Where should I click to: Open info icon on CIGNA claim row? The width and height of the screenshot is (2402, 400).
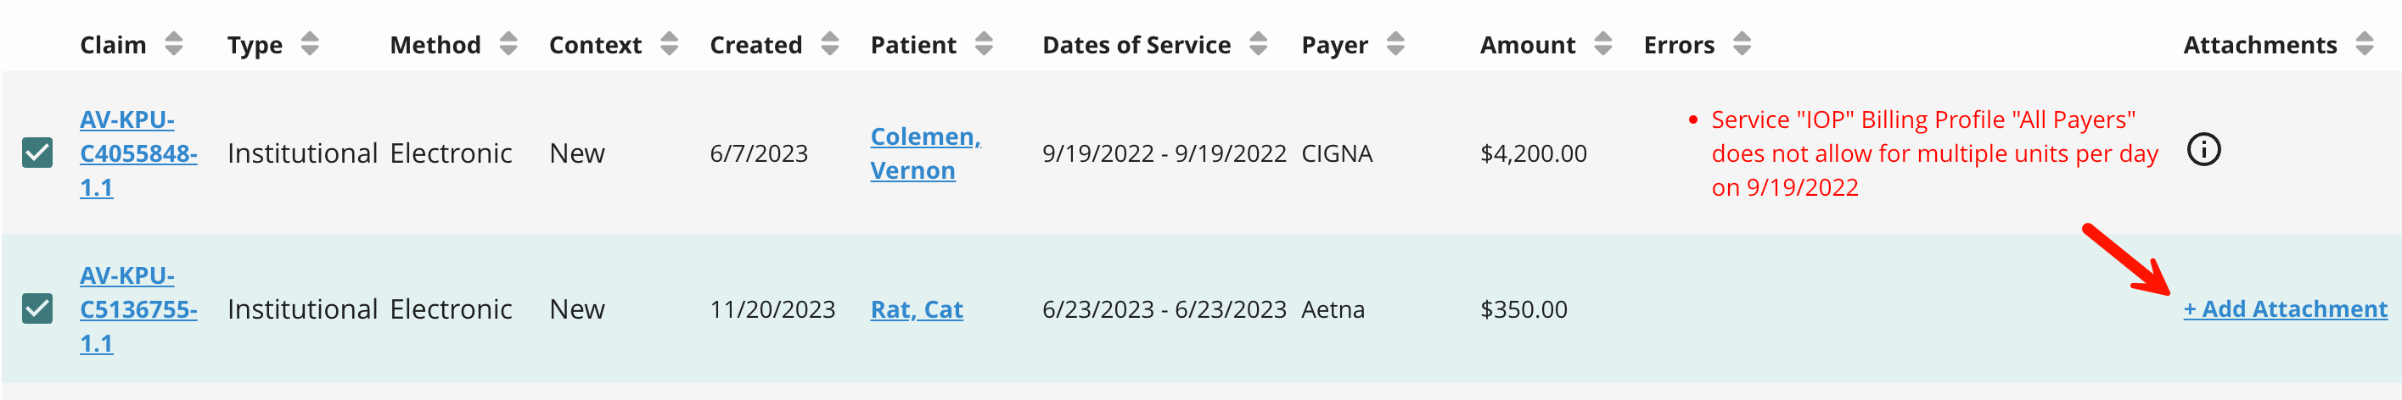click(2203, 150)
